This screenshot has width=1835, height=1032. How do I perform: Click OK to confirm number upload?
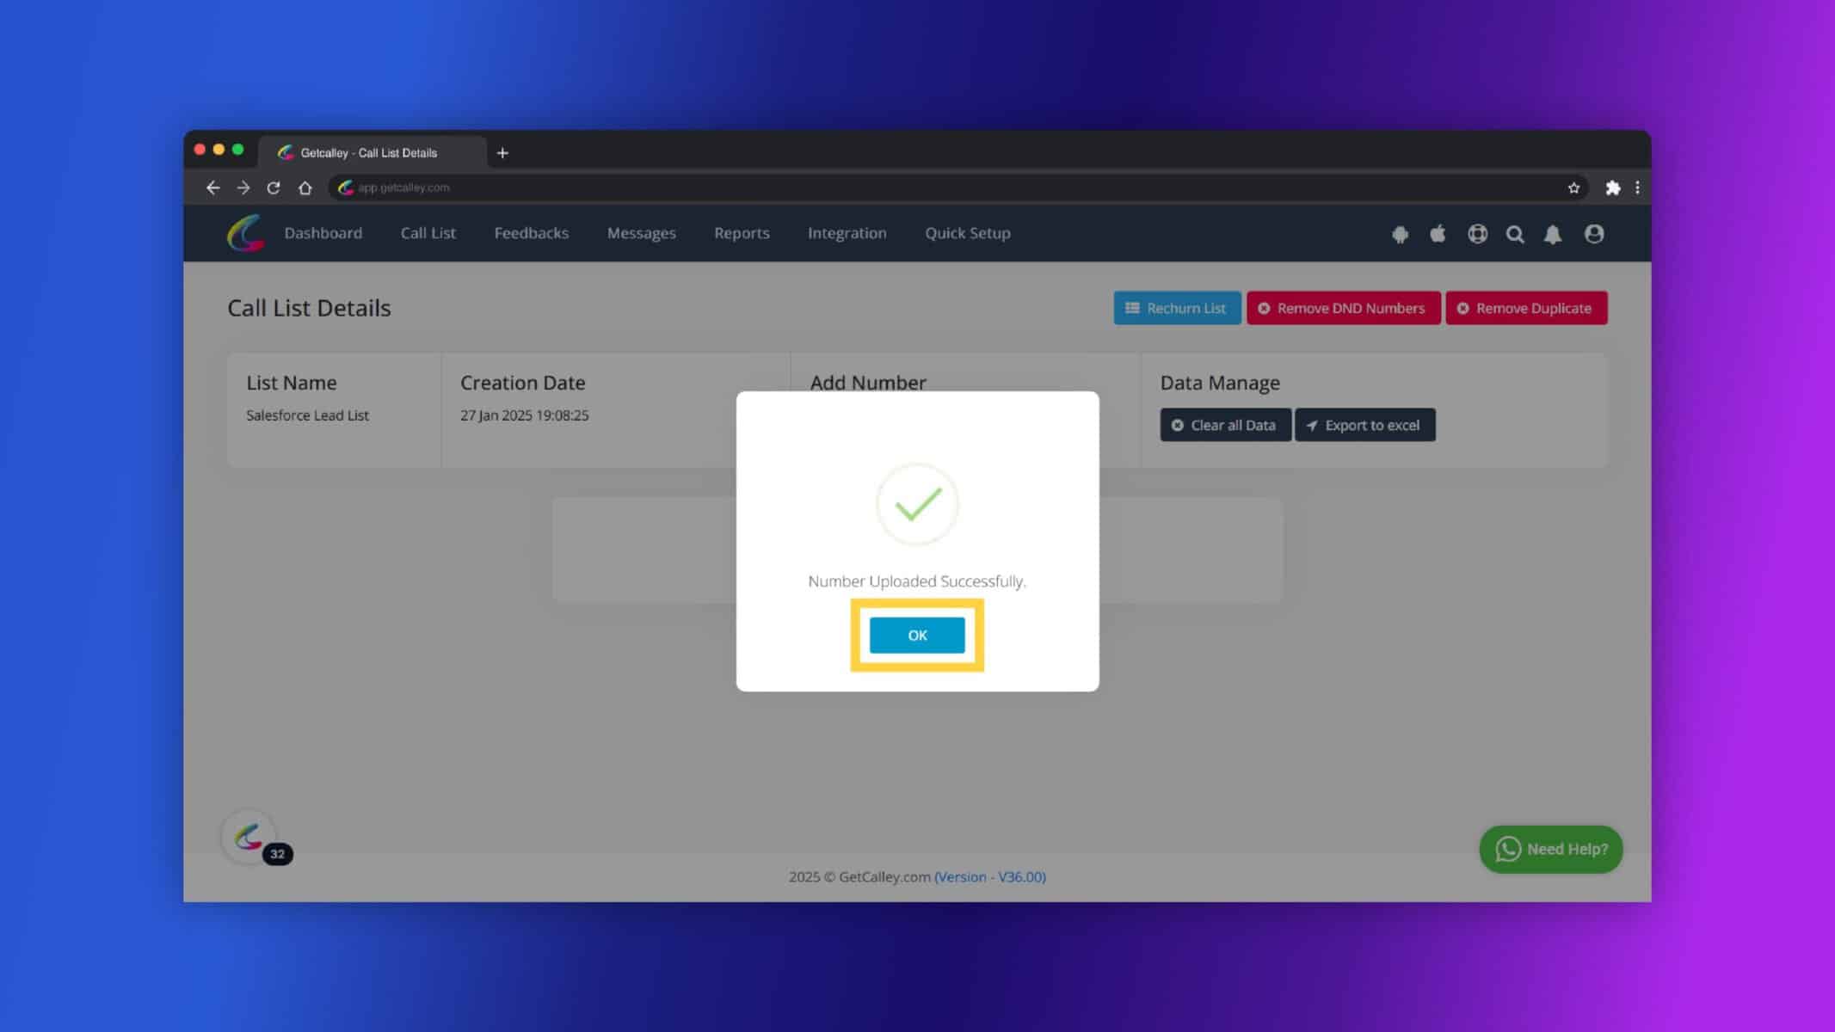917,635
